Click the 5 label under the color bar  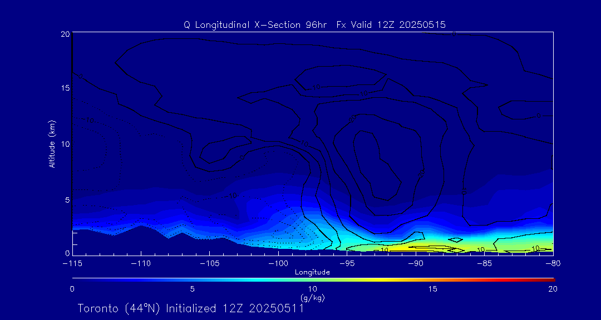192,289
